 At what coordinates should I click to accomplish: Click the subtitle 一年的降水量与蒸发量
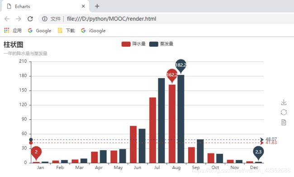[x=25, y=54]
